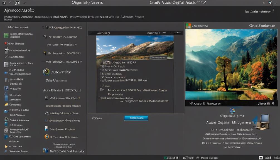Screen dimensions: 280x160
Task: Select the blue square 'P' icon in left sidebar
Action: click(6, 88)
